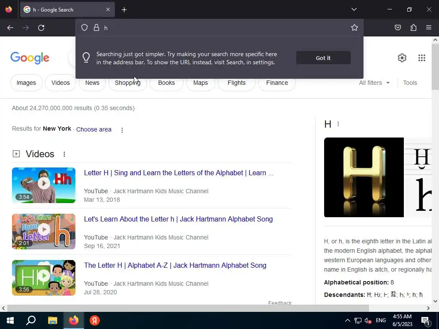Viewport: 439px width, 329px height.
Task: Click the network icon in the system tray
Action: 358,320
